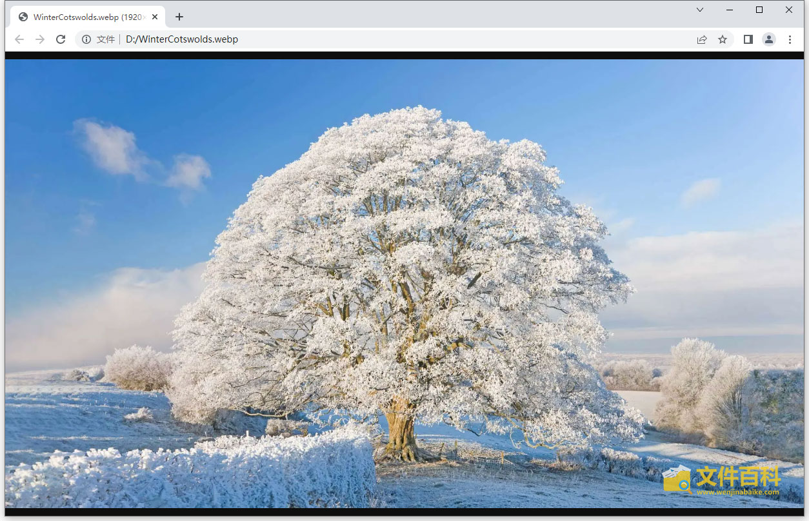Click the frosty tree image
Screen dimensions: 809x521
pos(404,284)
